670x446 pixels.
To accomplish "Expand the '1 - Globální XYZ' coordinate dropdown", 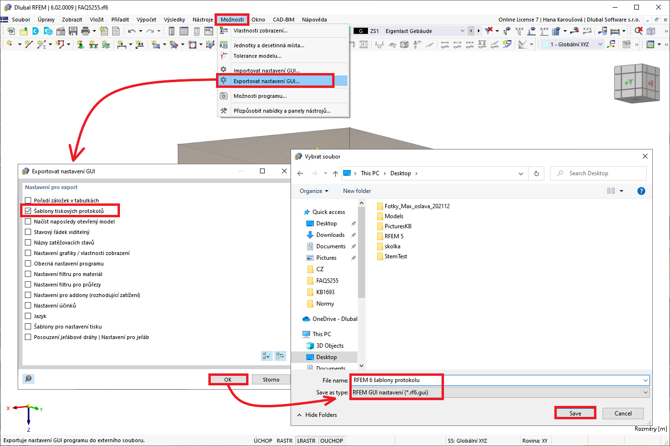I will (600, 44).
